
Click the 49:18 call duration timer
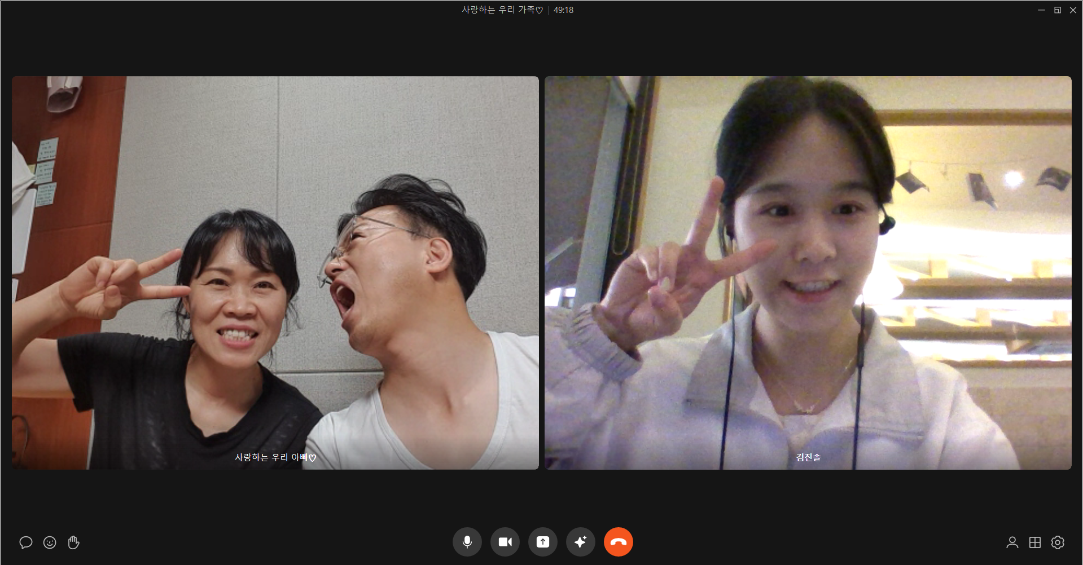(x=563, y=10)
